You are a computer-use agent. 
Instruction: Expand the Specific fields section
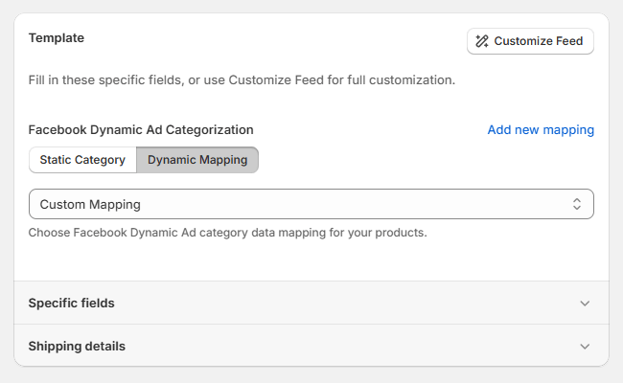(x=311, y=303)
